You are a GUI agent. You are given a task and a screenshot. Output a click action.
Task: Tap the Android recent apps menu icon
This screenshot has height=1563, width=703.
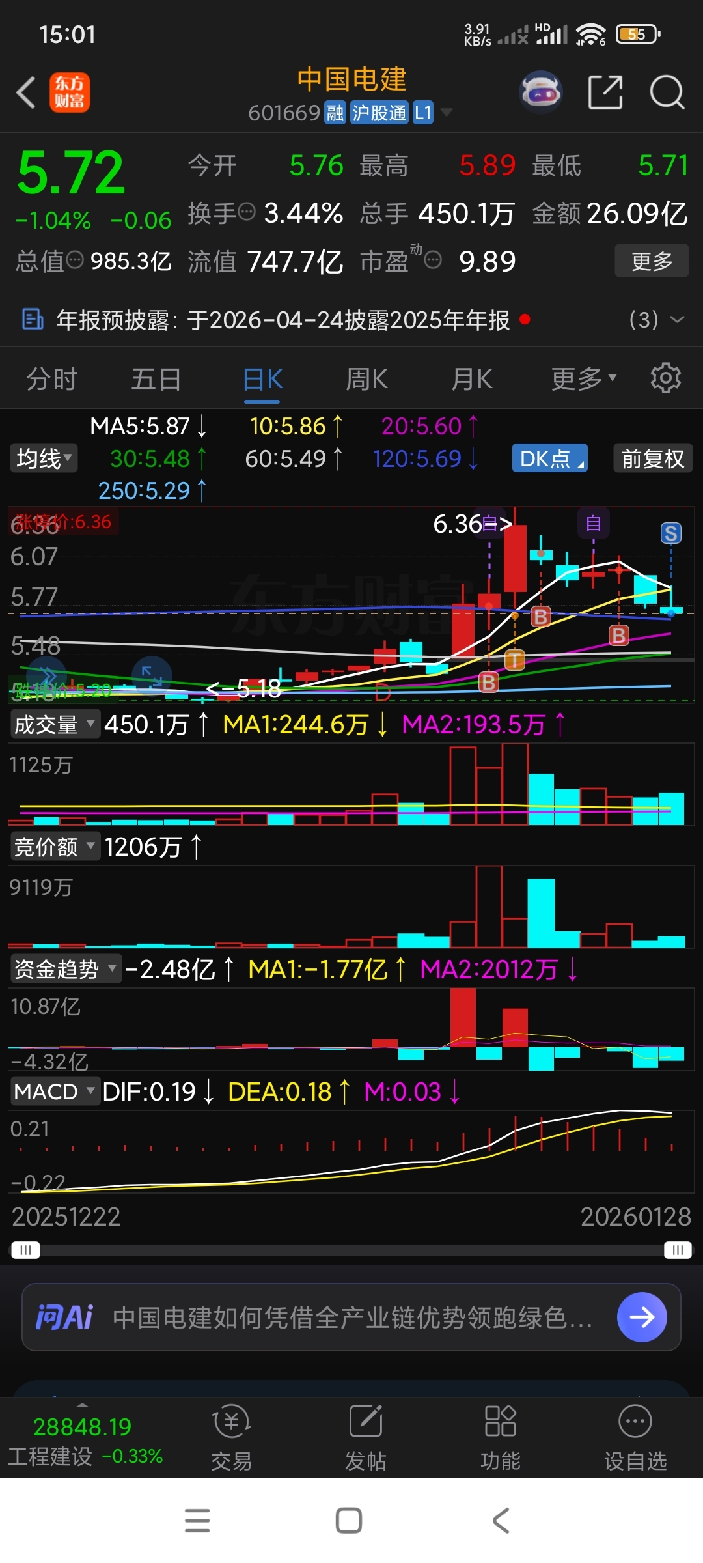pyautogui.click(x=197, y=1521)
